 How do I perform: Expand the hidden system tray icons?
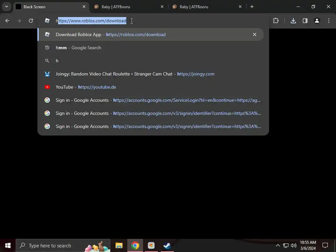pos(278,245)
